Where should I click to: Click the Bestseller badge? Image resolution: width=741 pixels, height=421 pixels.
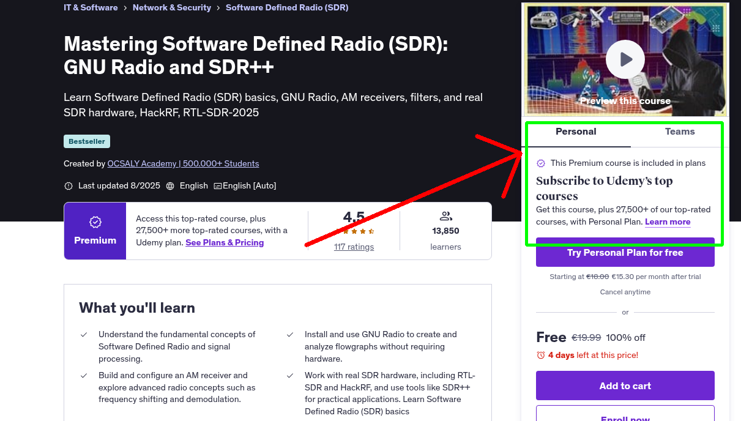87,141
